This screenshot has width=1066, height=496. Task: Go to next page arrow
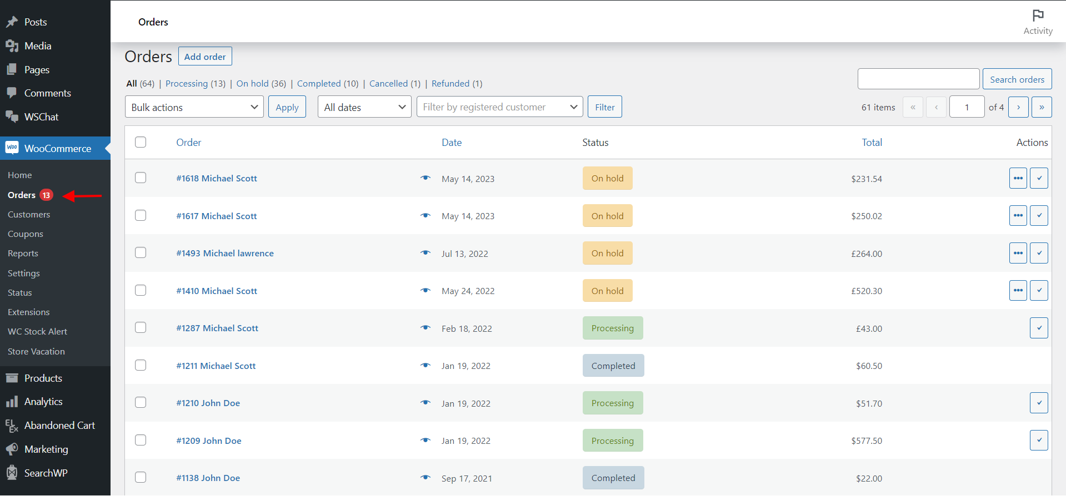1018,107
